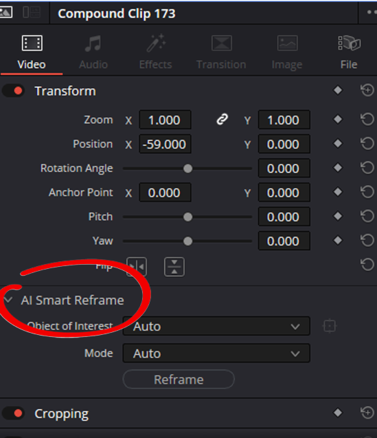The height and width of the screenshot is (438, 377).
Task: Open the Image tab
Action: pos(287,52)
